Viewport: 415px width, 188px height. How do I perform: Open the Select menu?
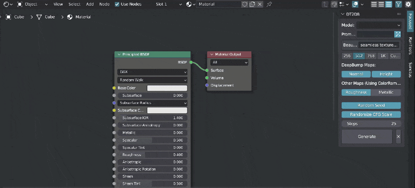74,4
